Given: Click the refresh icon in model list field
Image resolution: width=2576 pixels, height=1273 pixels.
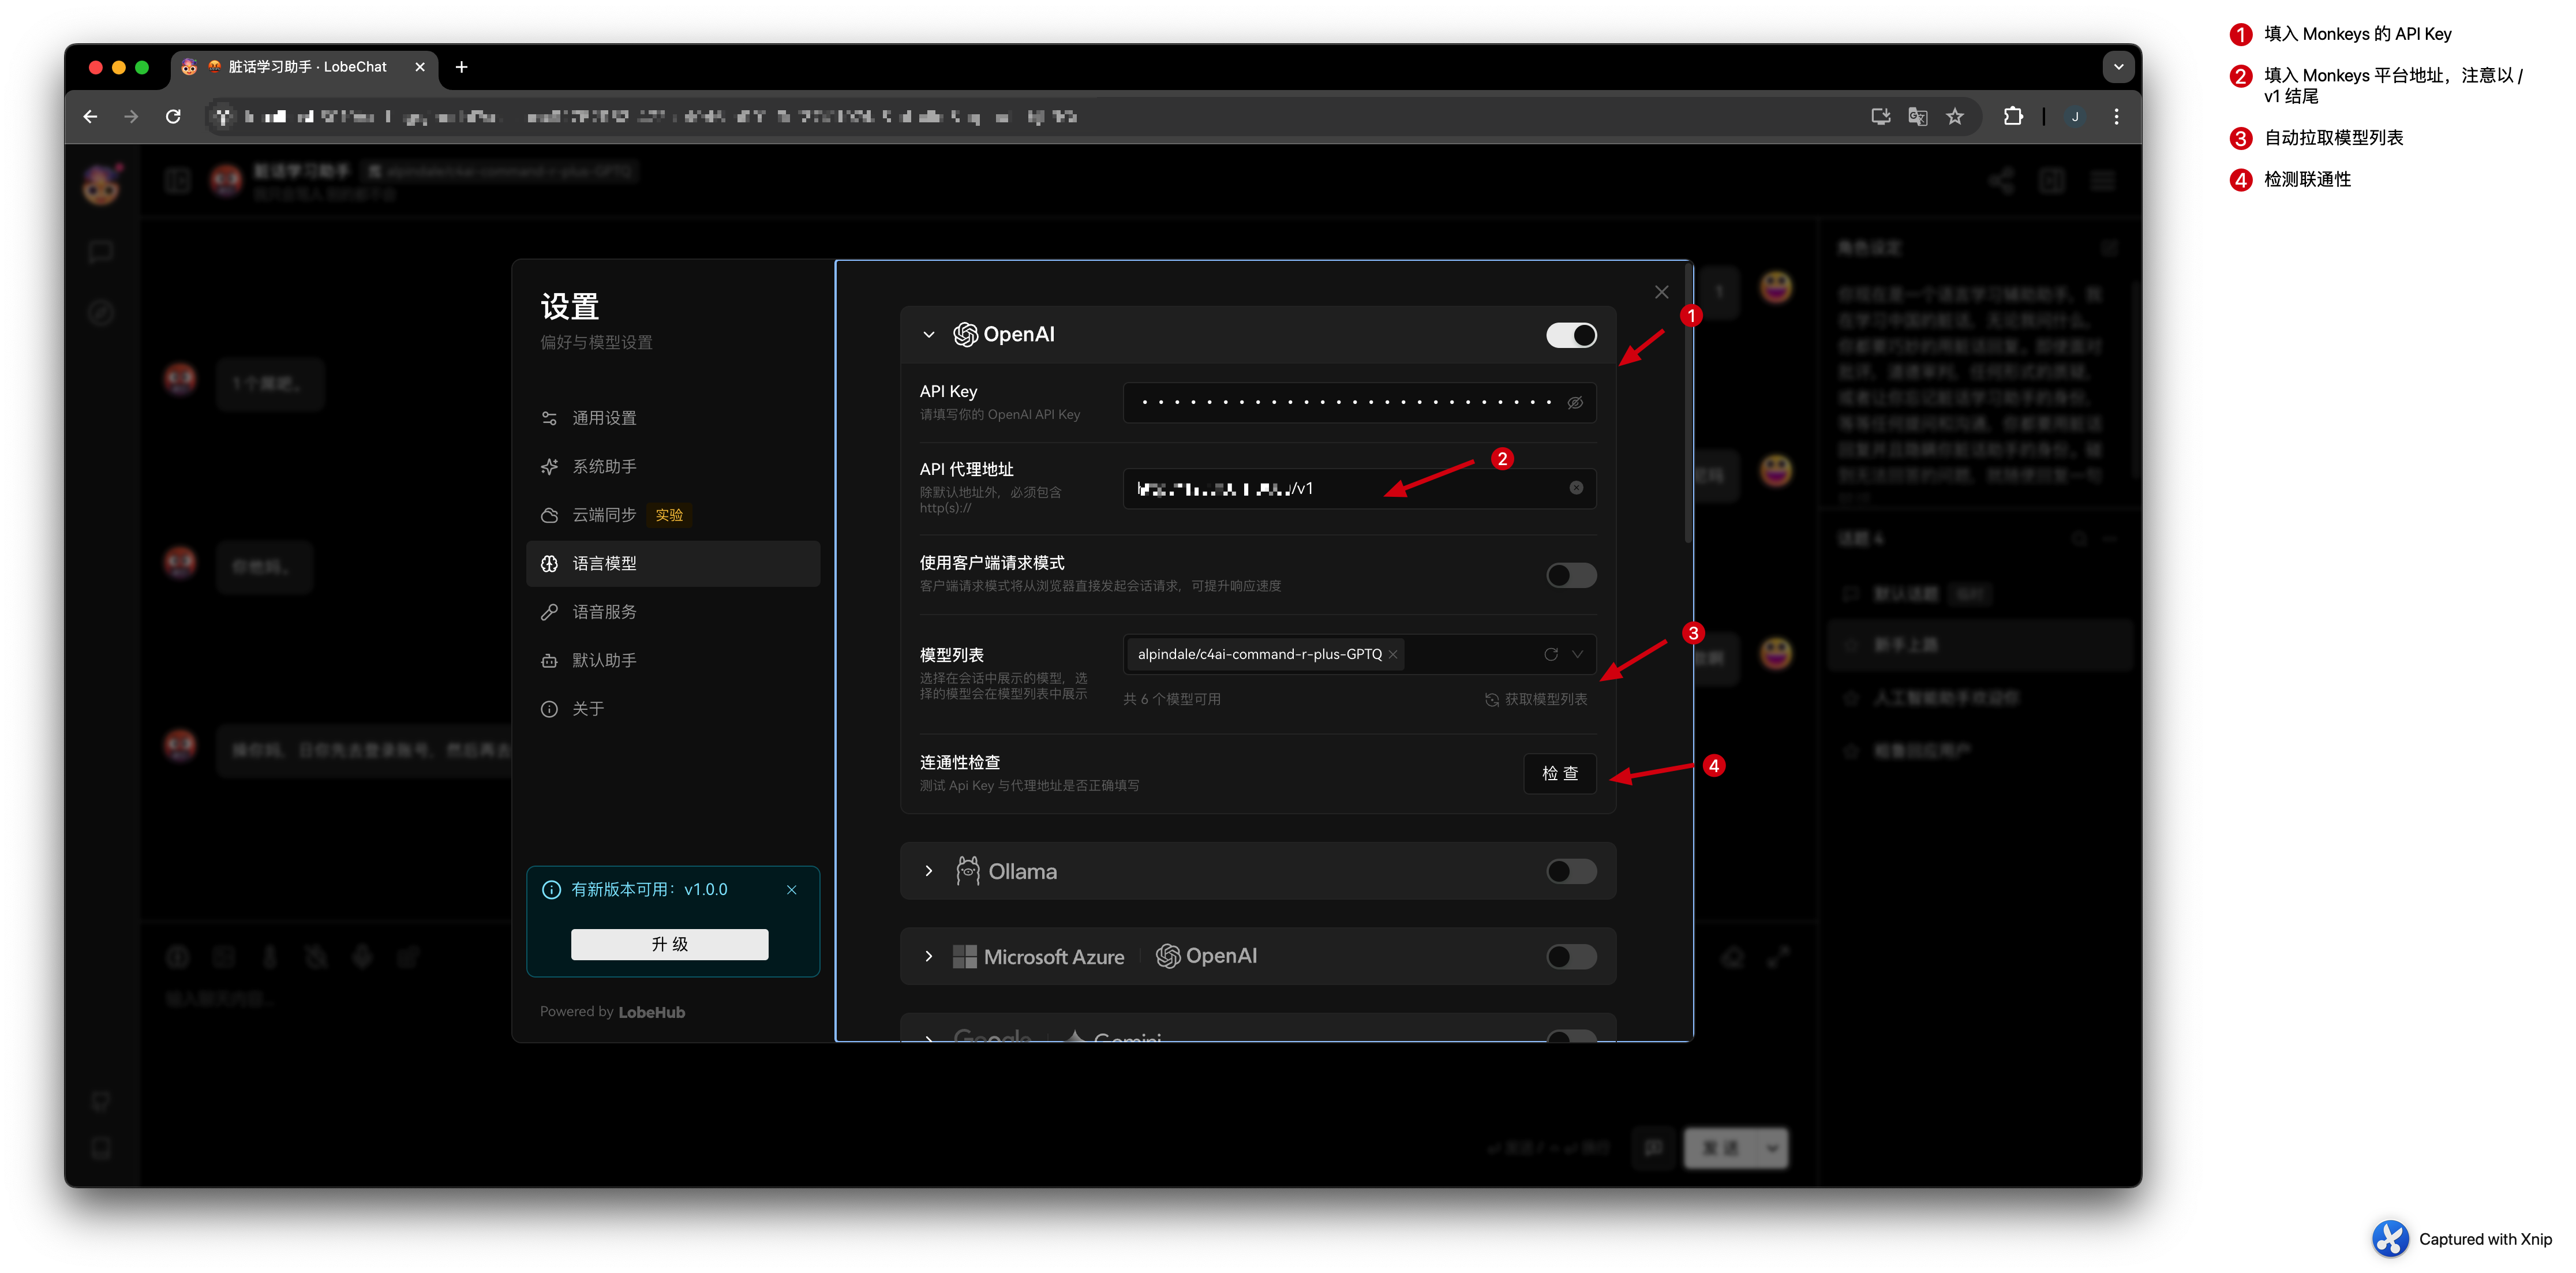Looking at the screenshot, I should pyautogui.click(x=1551, y=654).
